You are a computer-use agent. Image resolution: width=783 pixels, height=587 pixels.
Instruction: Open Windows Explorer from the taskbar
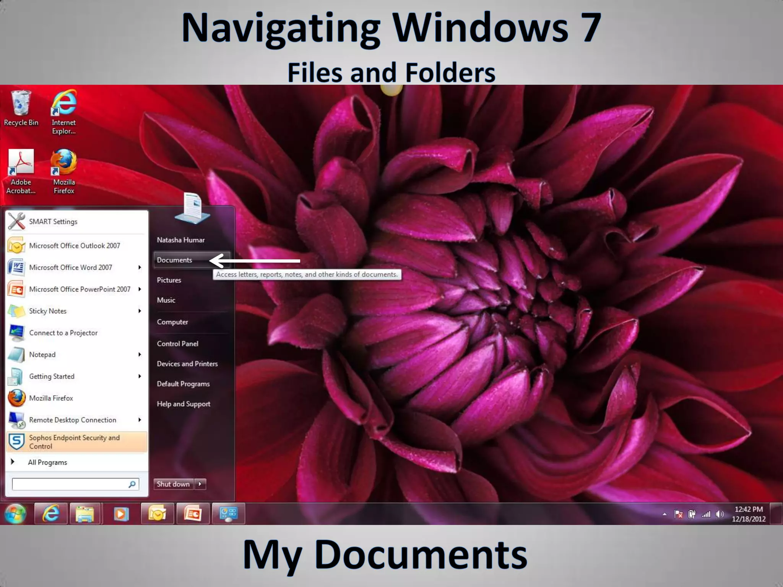tap(85, 514)
